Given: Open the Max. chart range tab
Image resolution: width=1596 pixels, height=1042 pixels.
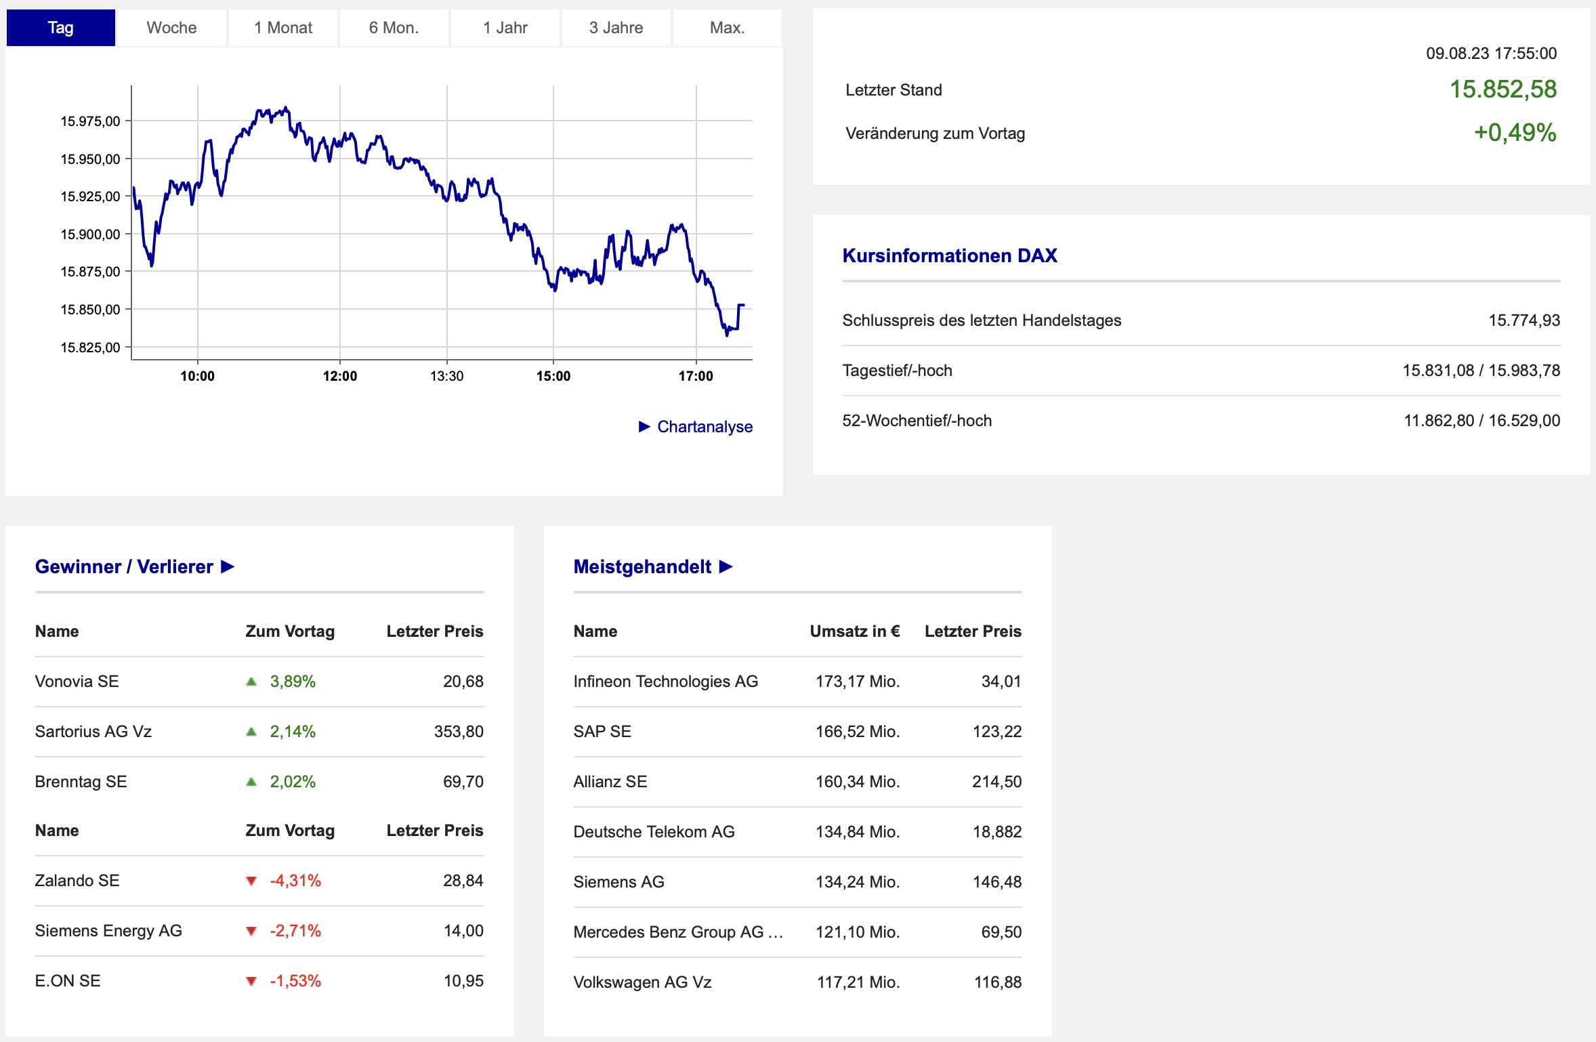Looking at the screenshot, I should [727, 28].
